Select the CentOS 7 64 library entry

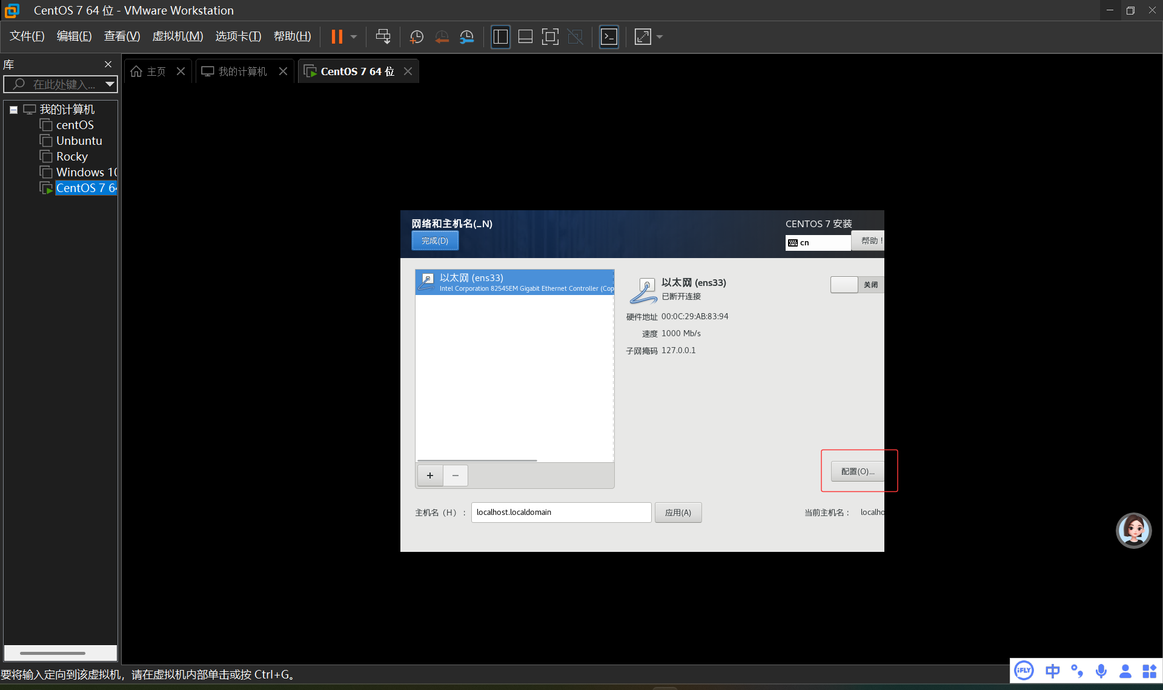87,188
